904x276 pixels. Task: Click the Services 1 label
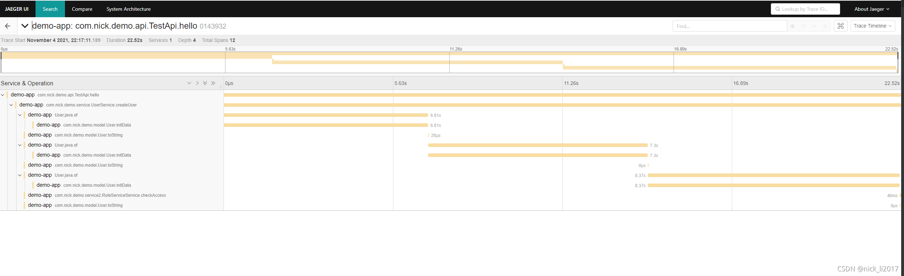coord(160,40)
